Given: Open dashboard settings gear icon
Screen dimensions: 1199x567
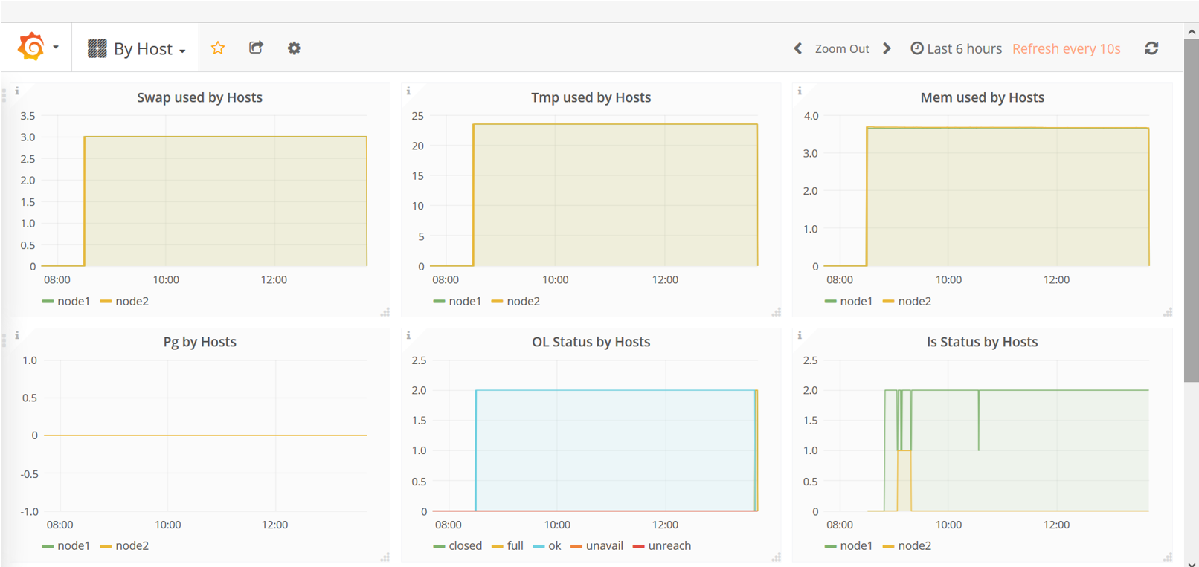Looking at the screenshot, I should tap(295, 48).
